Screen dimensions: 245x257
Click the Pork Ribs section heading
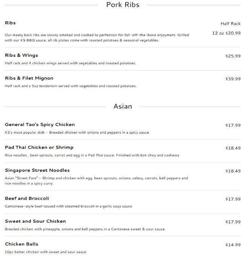[122, 5]
